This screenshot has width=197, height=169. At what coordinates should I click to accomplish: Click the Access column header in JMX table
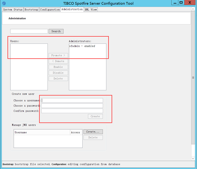[76, 132]
